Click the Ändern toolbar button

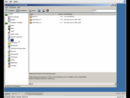pyautogui.click(x=32, y=11)
